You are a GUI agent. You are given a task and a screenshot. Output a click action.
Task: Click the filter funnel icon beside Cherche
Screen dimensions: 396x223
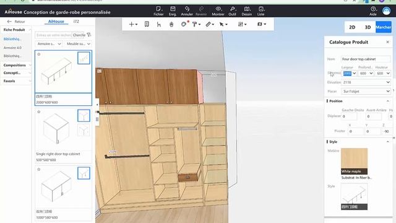pyautogui.click(x=89, y=35)
